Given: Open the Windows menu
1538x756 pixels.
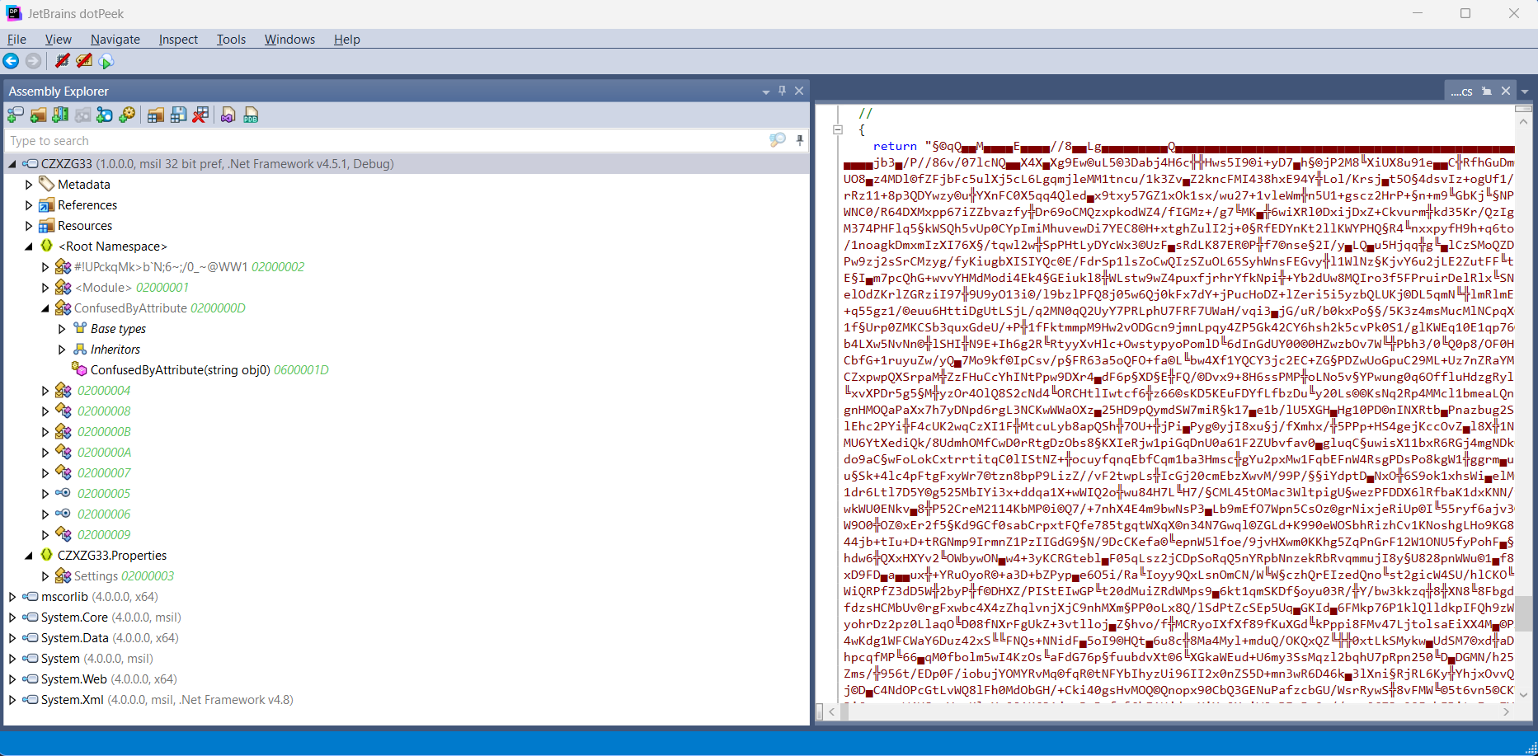Looking at the screenshot, I should (x=289, y=39).
